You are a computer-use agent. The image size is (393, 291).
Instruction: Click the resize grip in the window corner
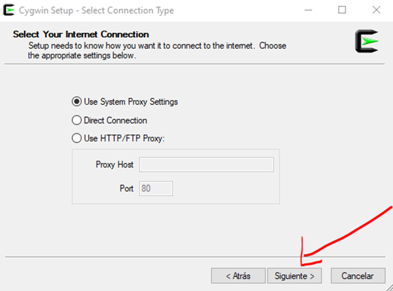[389, 287]
